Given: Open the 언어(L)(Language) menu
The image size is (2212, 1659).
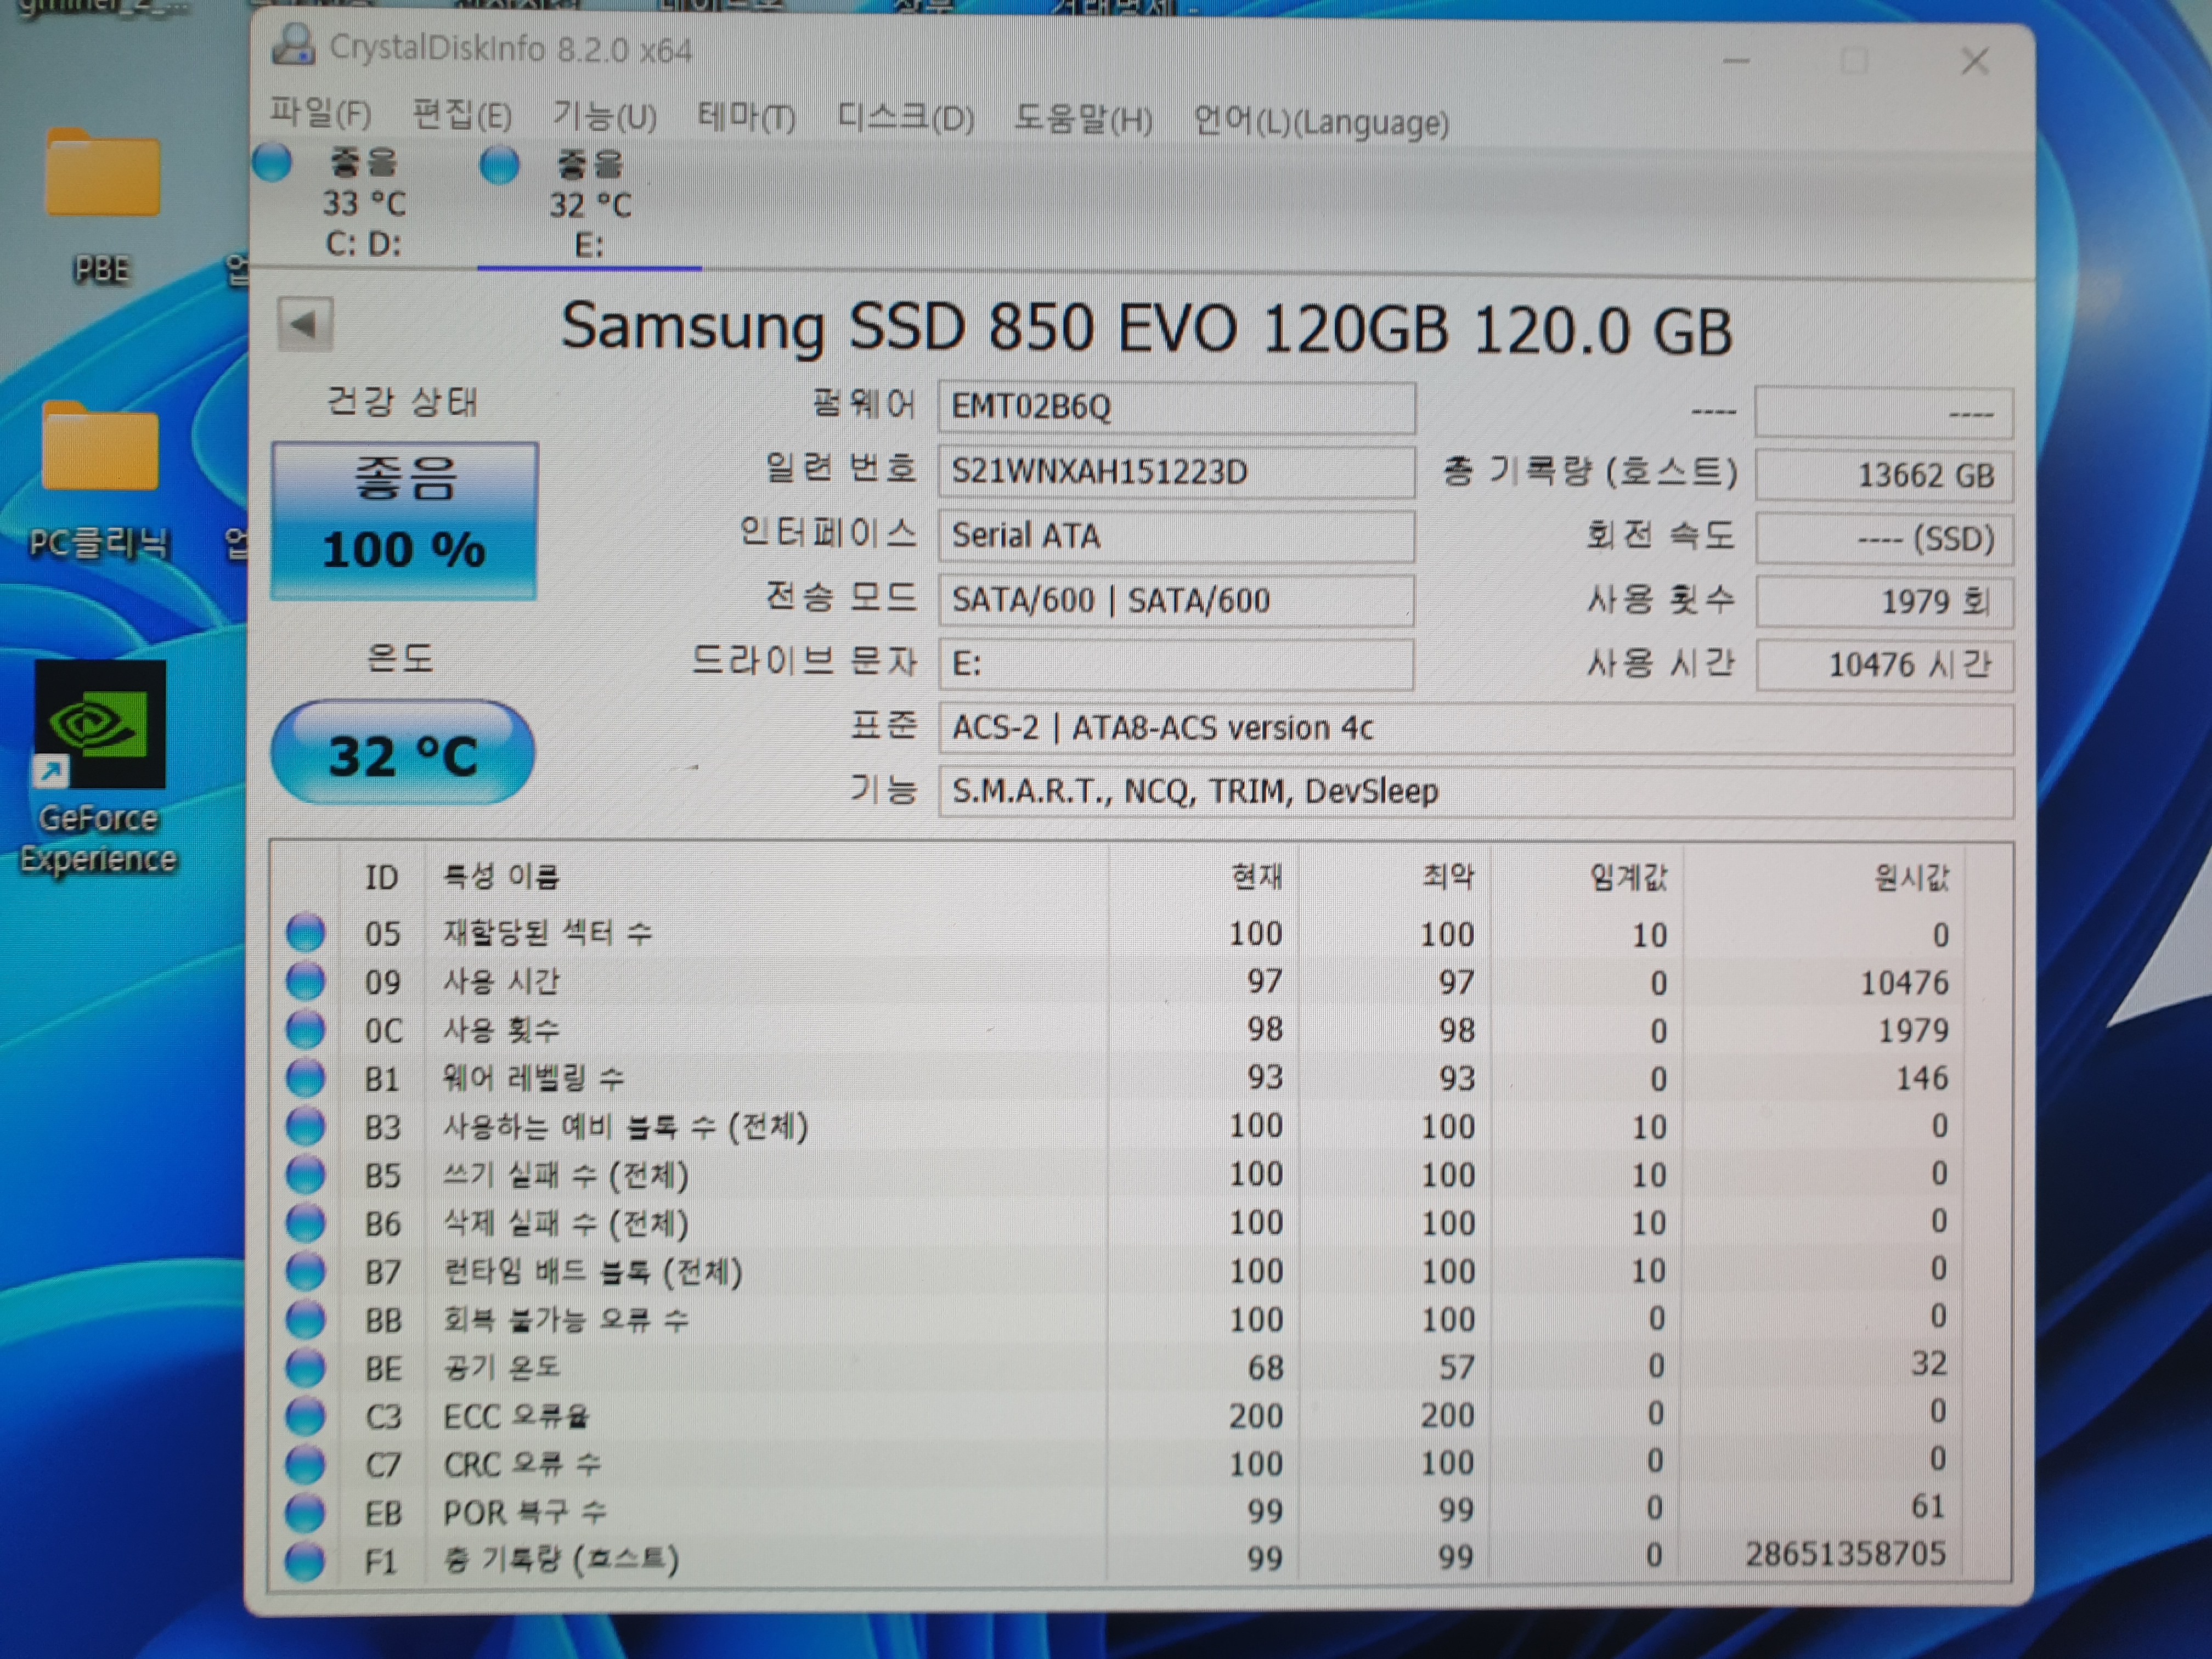Looking at the screenshot, I should coord(1321,122).
